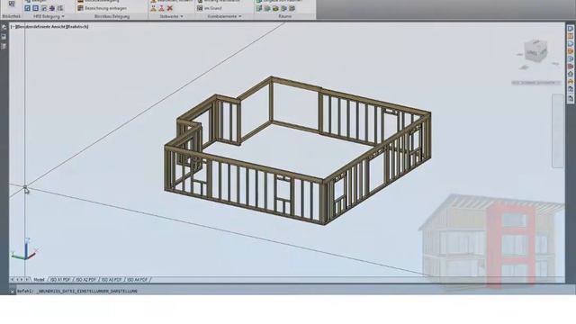Expand the Kombielemente panel dropdown
Image resolution: width=576 pixels, height=324 pixels.
240,16
